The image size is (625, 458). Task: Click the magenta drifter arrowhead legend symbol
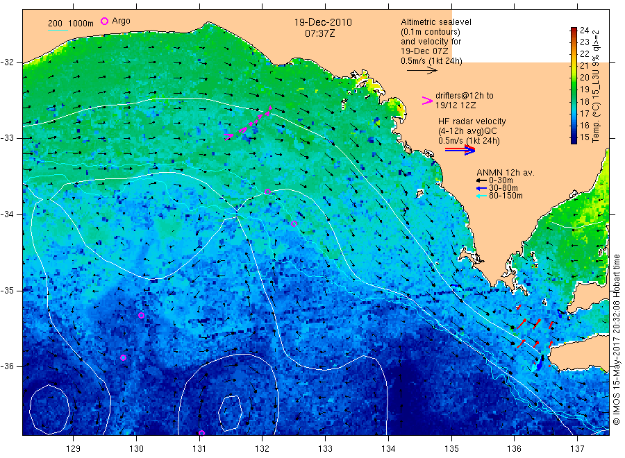point(427,101)
